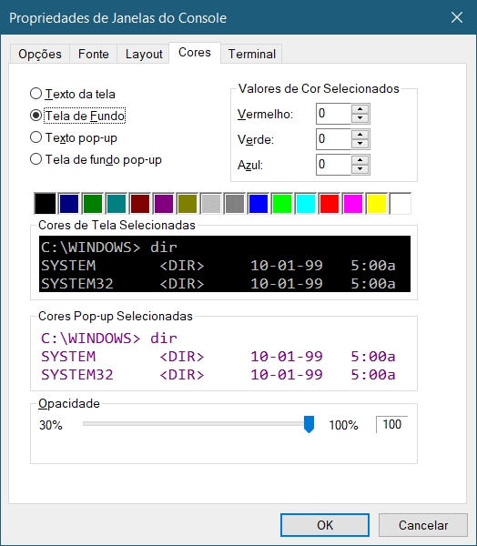
Task: Click the Vermelho value field
Action: (333, 114)
